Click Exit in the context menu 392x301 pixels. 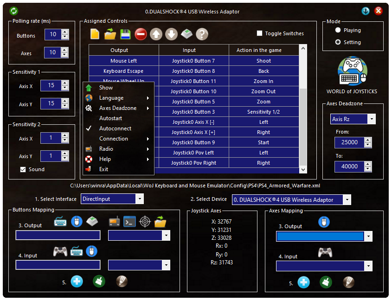[118, 169]
